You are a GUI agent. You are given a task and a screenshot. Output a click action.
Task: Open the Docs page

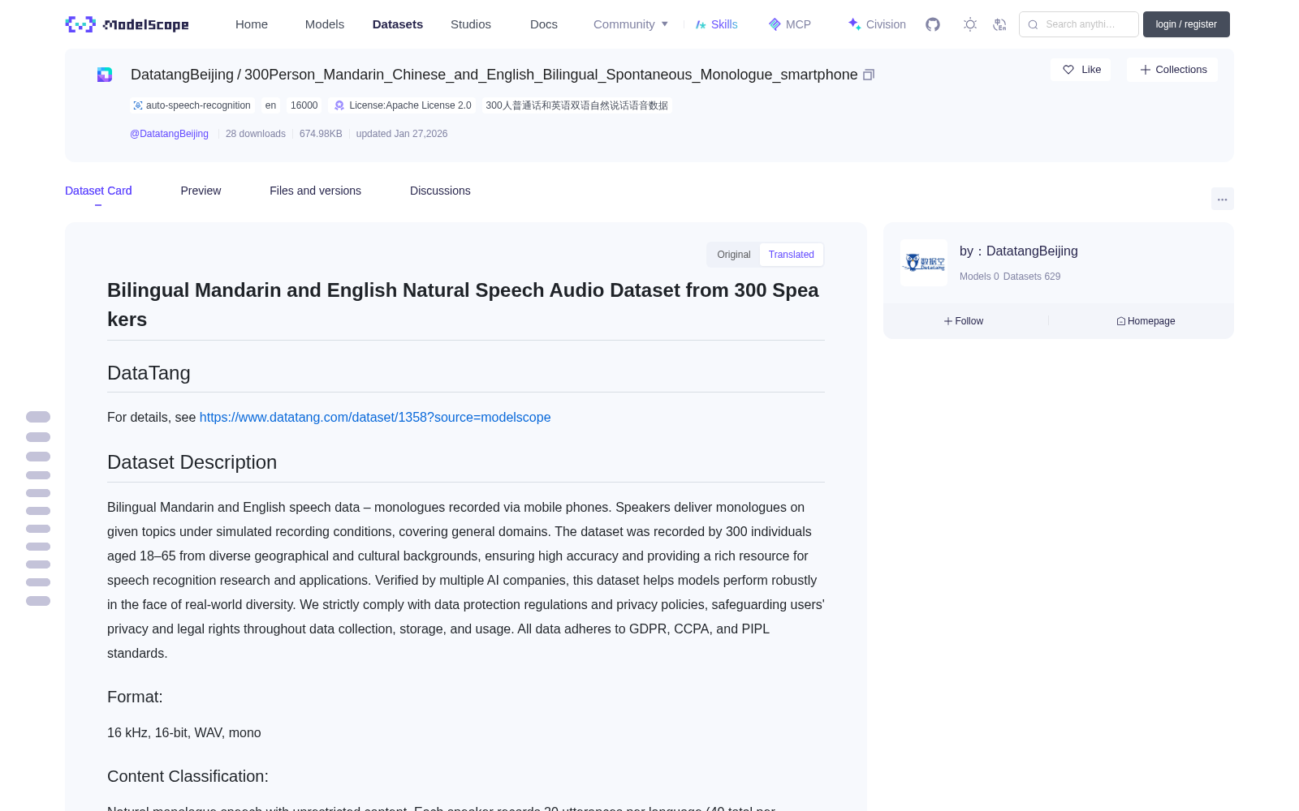click(x=544, y=24)
